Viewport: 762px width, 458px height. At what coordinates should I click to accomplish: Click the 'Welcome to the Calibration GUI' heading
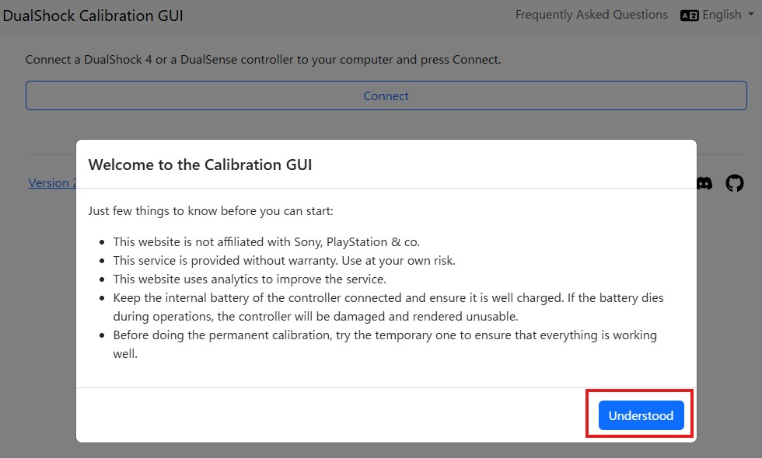[x=200, y=165]
